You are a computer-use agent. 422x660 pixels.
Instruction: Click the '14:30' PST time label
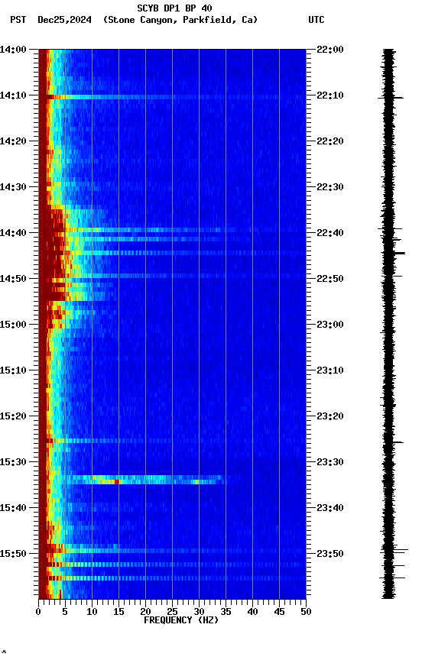13,187
